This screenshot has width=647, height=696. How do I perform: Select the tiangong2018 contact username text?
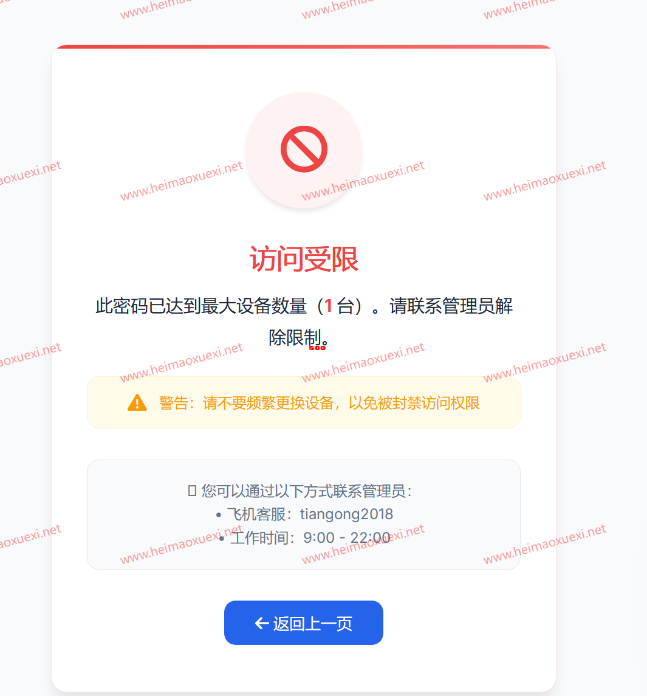[346, 514]
